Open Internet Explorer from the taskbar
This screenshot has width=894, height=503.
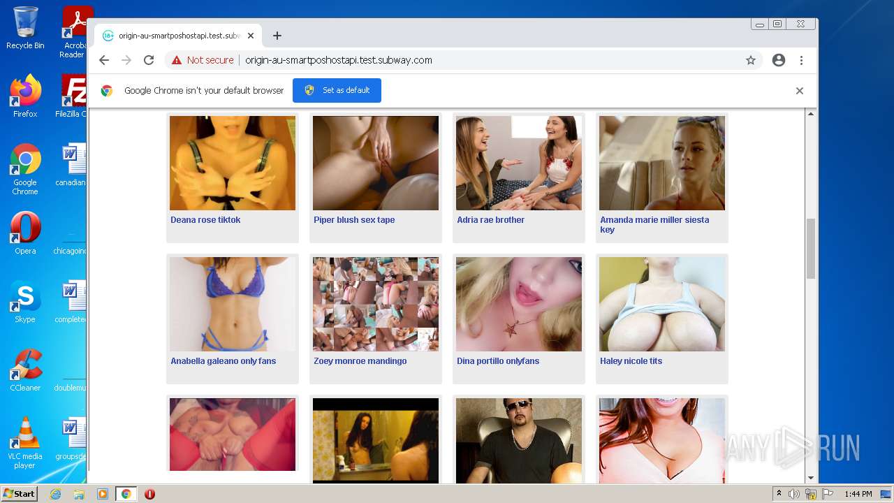click(55, 494)
